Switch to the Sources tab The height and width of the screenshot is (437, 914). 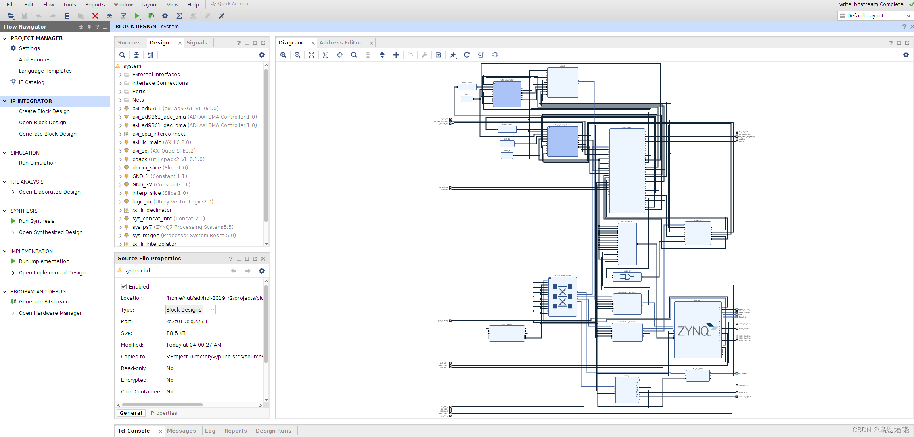click(x=129, y=42)
